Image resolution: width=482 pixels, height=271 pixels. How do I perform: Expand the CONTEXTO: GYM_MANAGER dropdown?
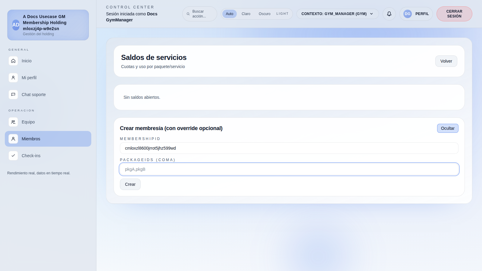(334, 14)
